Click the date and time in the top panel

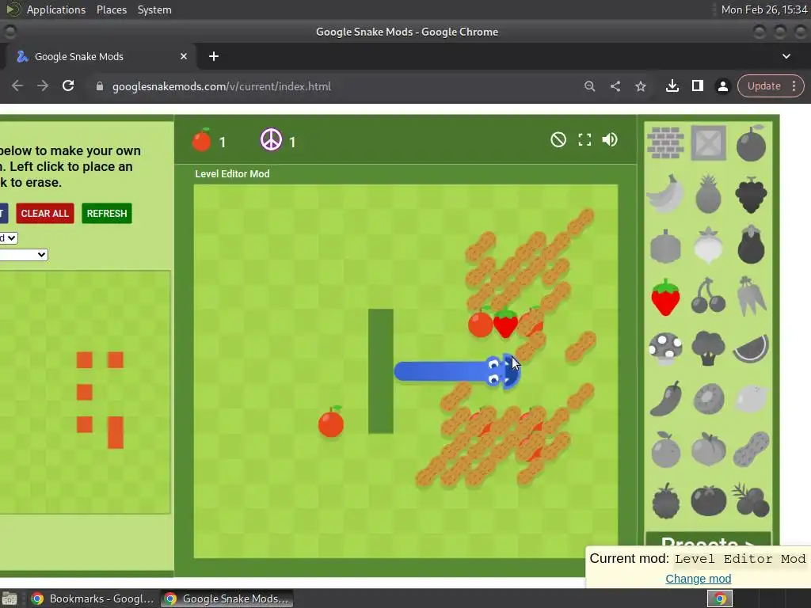763,9
